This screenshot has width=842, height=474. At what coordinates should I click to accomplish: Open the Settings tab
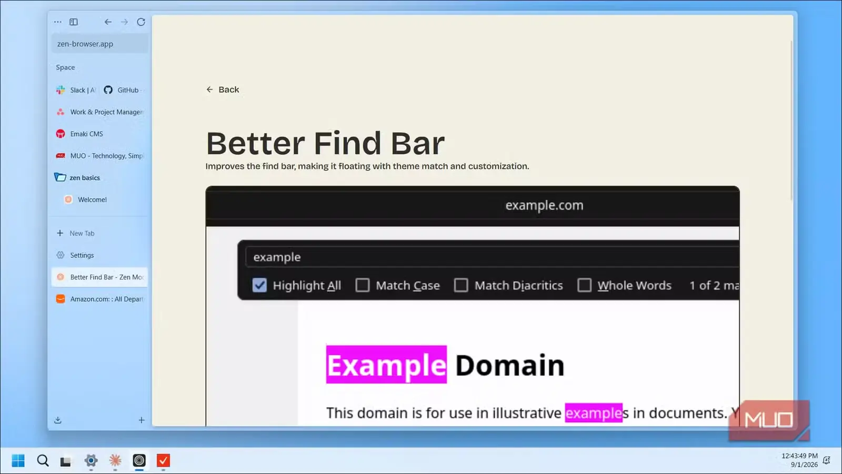click(x=99, y=255)
